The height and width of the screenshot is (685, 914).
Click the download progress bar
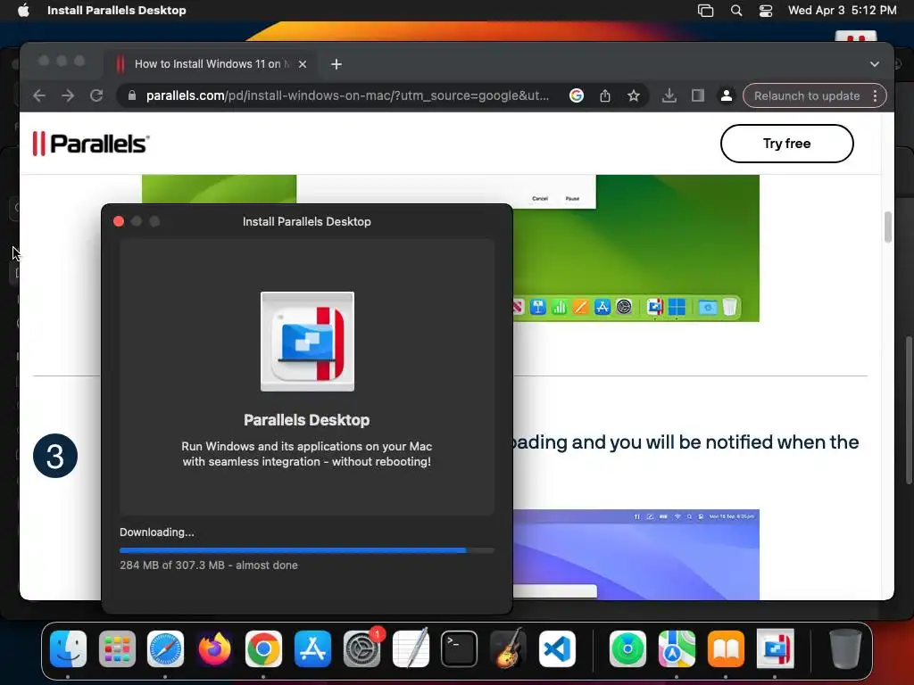pyautogui.click(x=307, y=549)
